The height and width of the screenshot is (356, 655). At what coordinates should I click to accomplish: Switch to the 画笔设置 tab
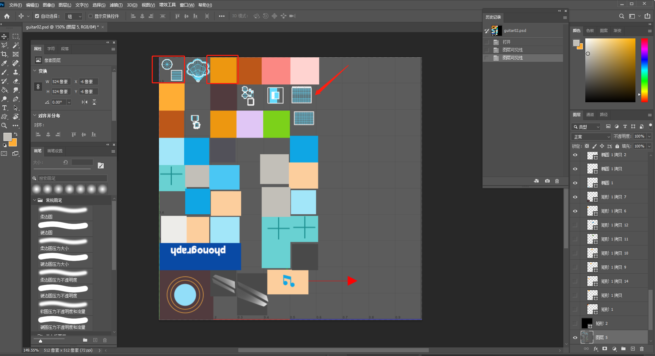[55, 151]
